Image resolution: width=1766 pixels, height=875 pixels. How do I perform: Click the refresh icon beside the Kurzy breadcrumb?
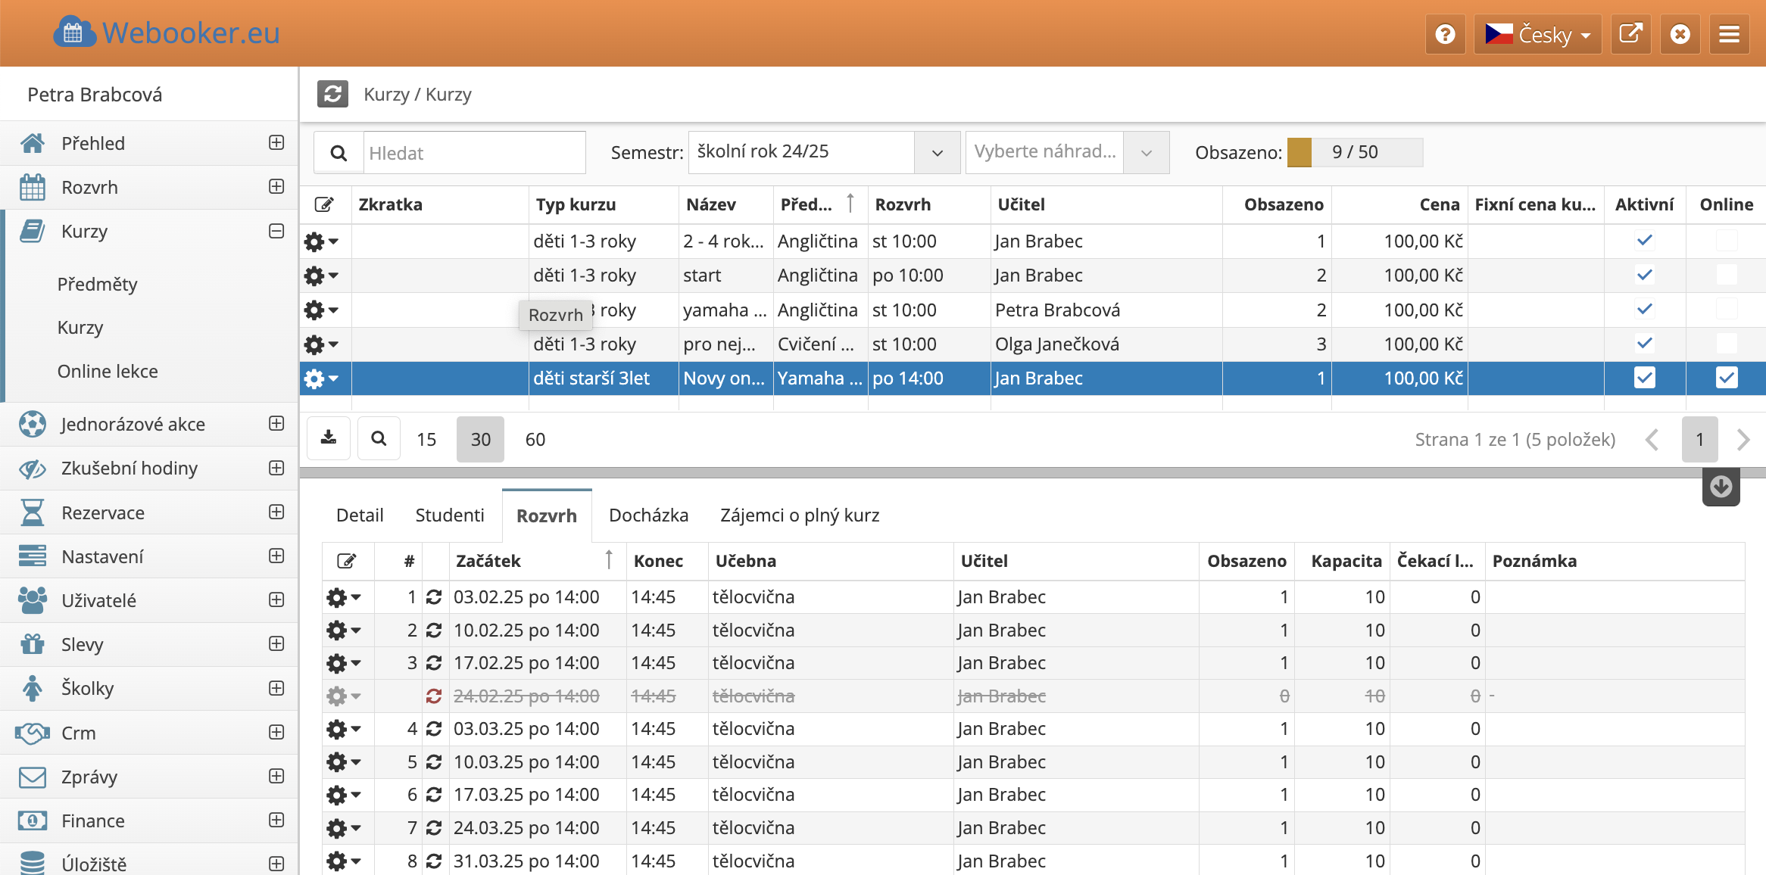point(332,95)
